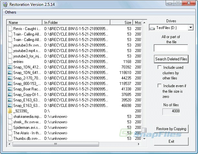
Task: Click the horizontal scrollbar thumb
Action: 56,144
